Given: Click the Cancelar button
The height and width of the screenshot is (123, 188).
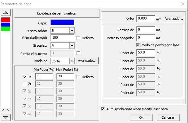Looking at the screenshot, I should tap(168, 117).
